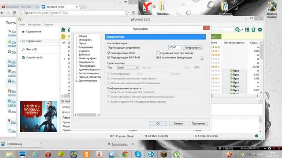Click Chrome back arrow
The image size is (282, 158).
click(x=2, y=13)
